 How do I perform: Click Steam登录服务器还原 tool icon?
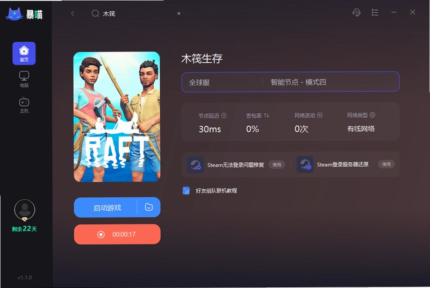click(x=305, y=164)
